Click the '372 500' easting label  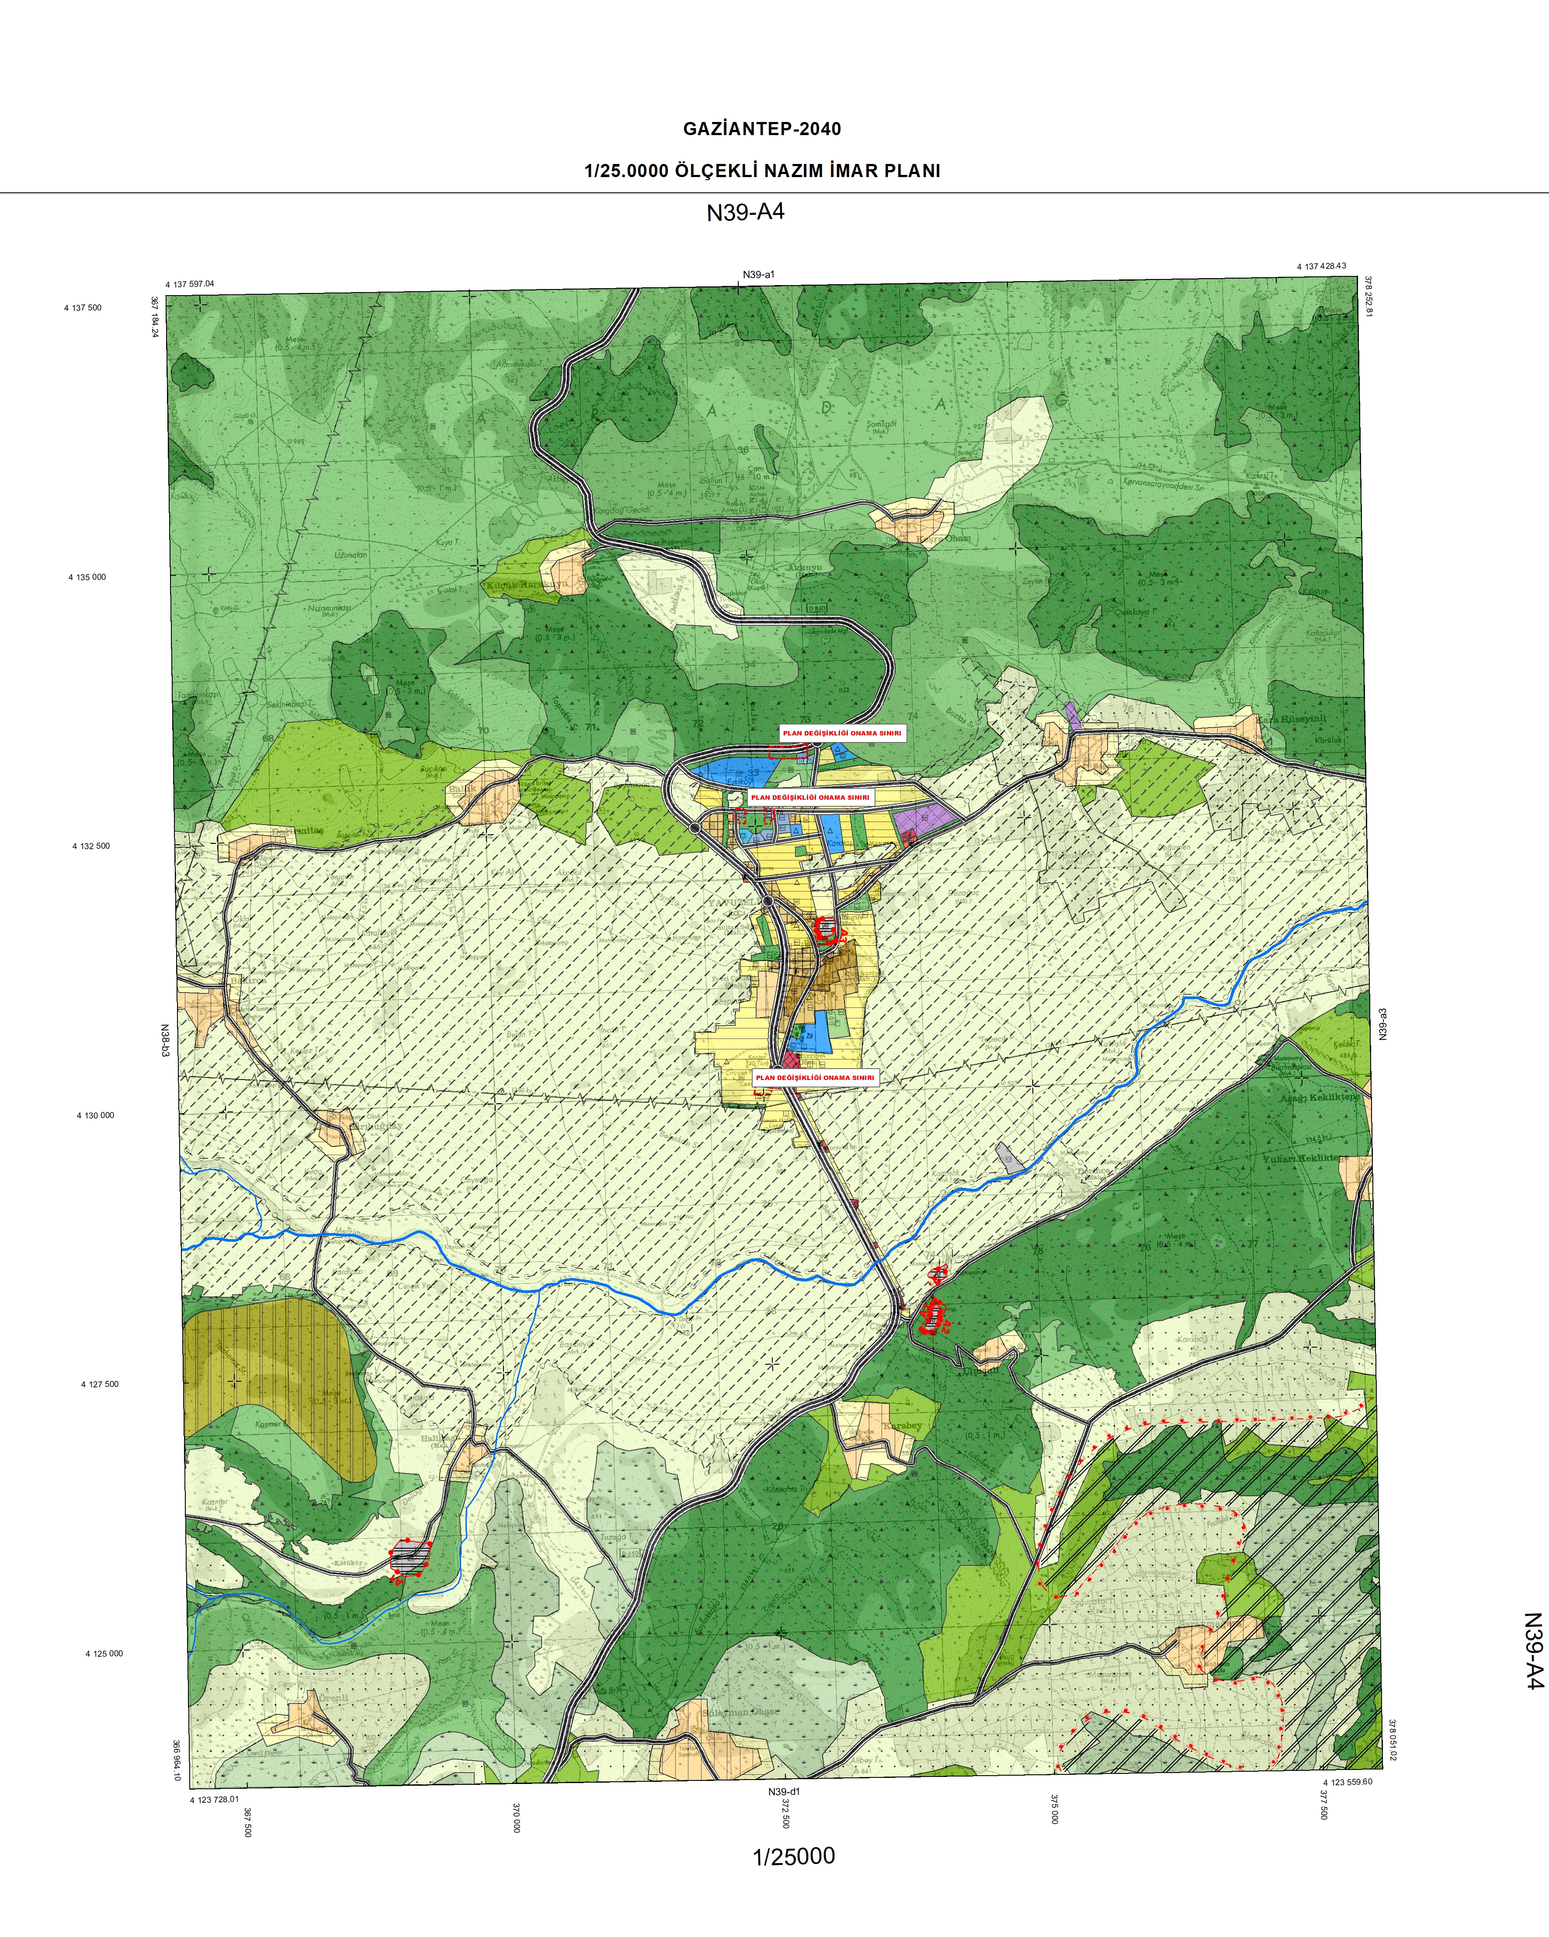pos(786,1813)
